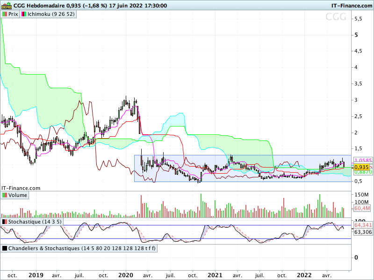Click the Stochastique indicator icon
The image size is (374, 280).
tap(5, 222)
